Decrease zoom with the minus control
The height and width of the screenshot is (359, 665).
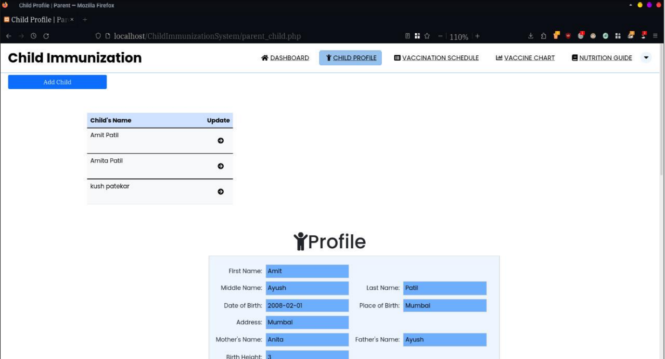(x=441, y=36)
